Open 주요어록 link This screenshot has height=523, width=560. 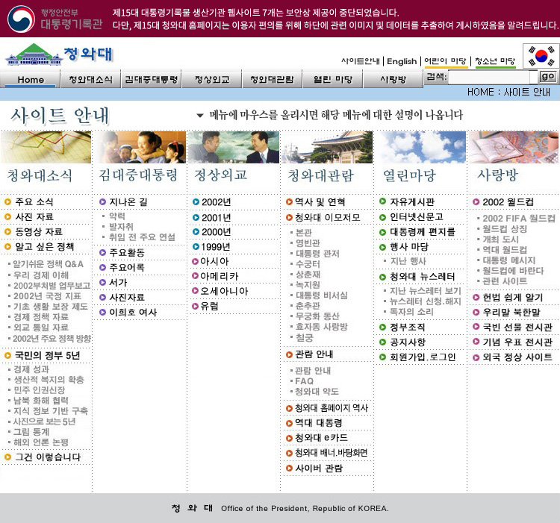coord(126,268)
